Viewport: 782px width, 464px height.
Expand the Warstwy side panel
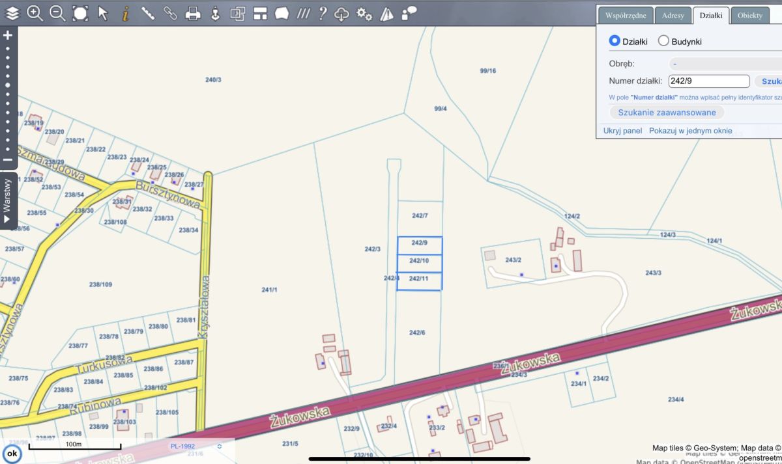point(7,200)
